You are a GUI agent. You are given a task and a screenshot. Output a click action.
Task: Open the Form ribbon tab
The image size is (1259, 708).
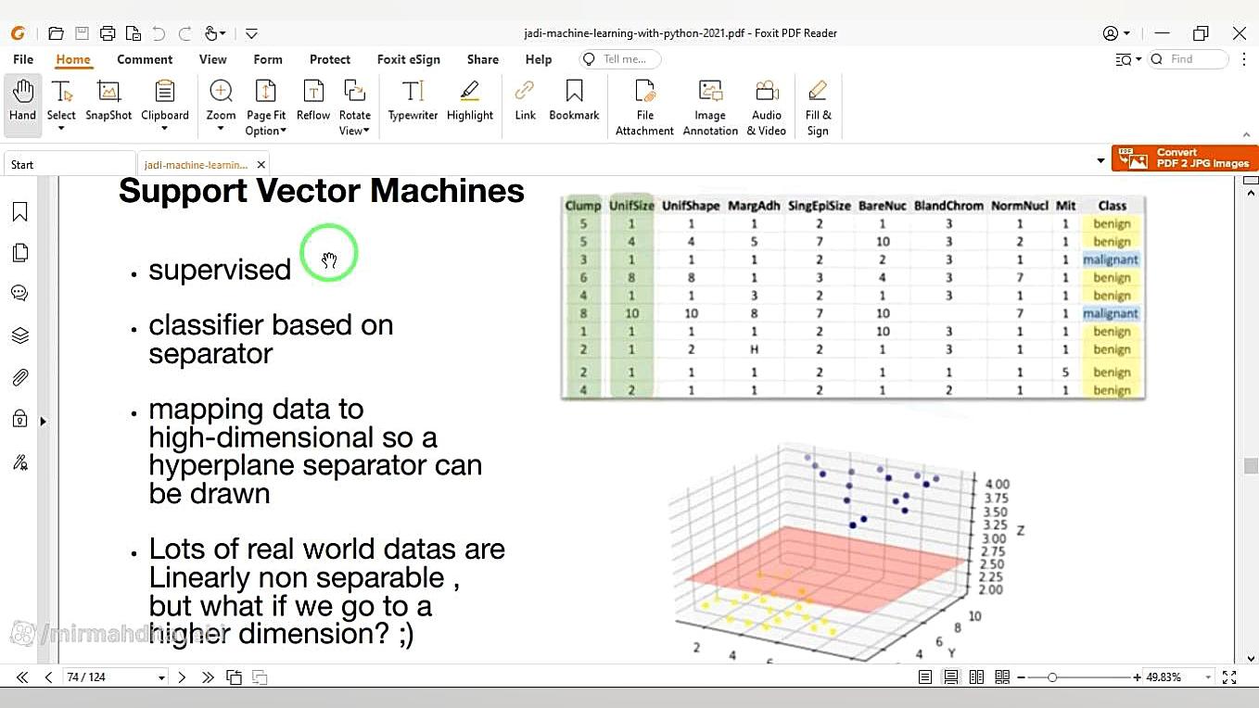click(x=268, y=59)
